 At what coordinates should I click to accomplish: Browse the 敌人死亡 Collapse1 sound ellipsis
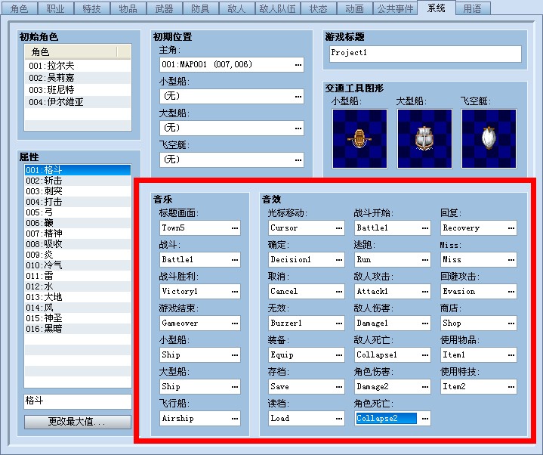[x=425, y=354]
